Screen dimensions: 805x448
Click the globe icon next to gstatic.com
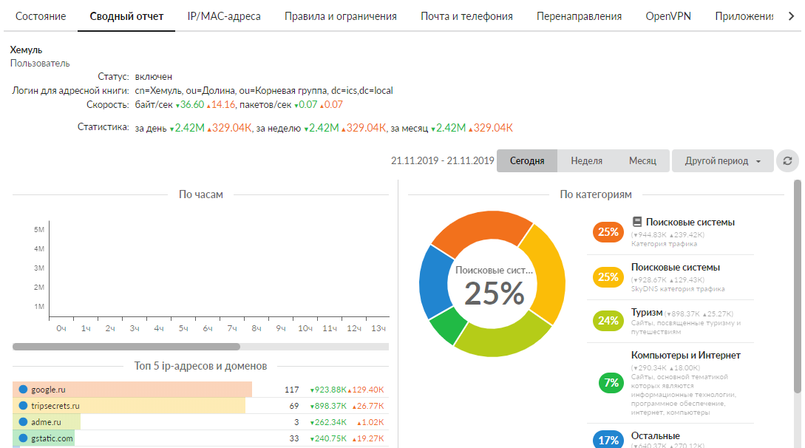pos(22,438)
